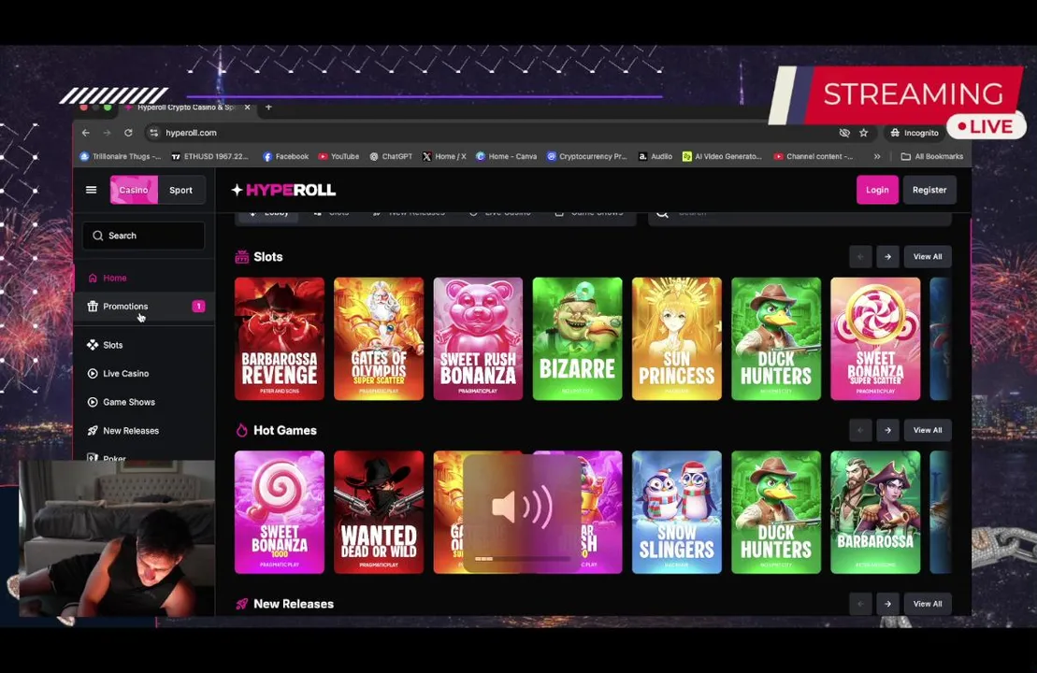Click the Register button
The image size is (1037, 673).
[929, 190]
